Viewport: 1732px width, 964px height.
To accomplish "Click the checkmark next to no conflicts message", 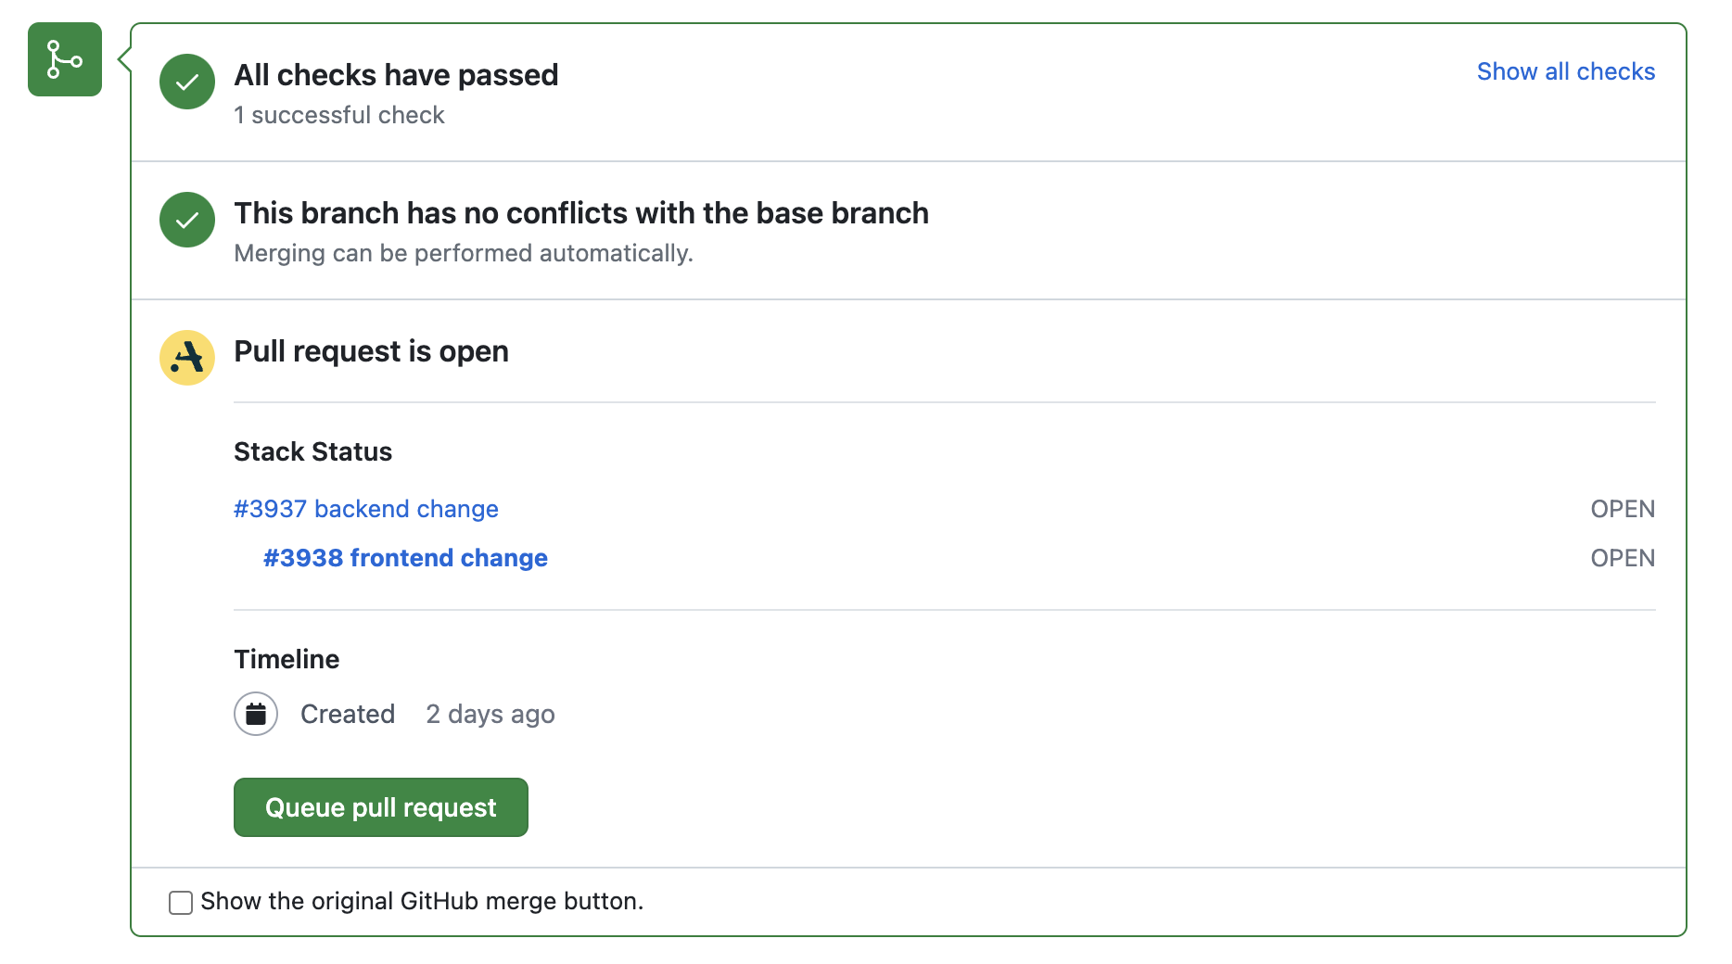I will [x=187, y=220].
